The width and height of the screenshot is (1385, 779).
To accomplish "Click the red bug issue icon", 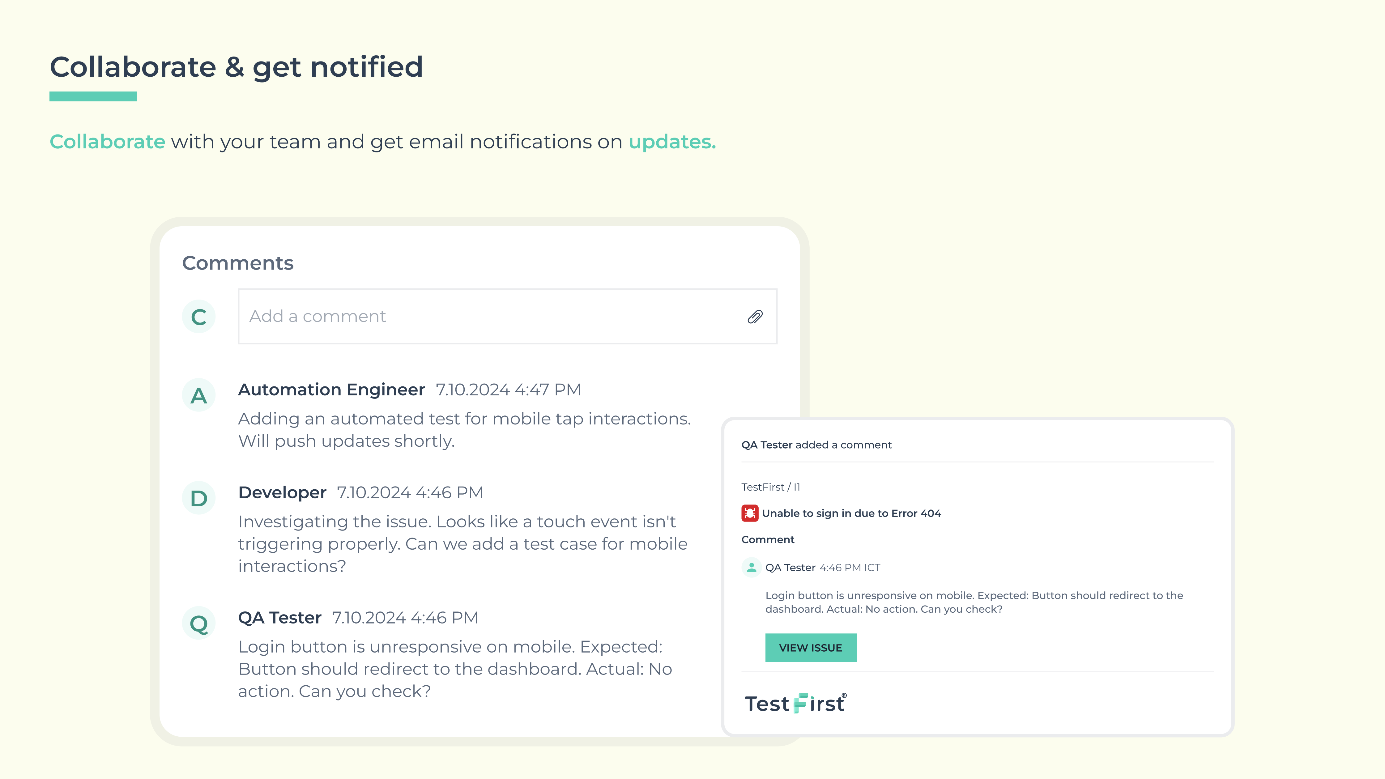I will click(749, 513).
